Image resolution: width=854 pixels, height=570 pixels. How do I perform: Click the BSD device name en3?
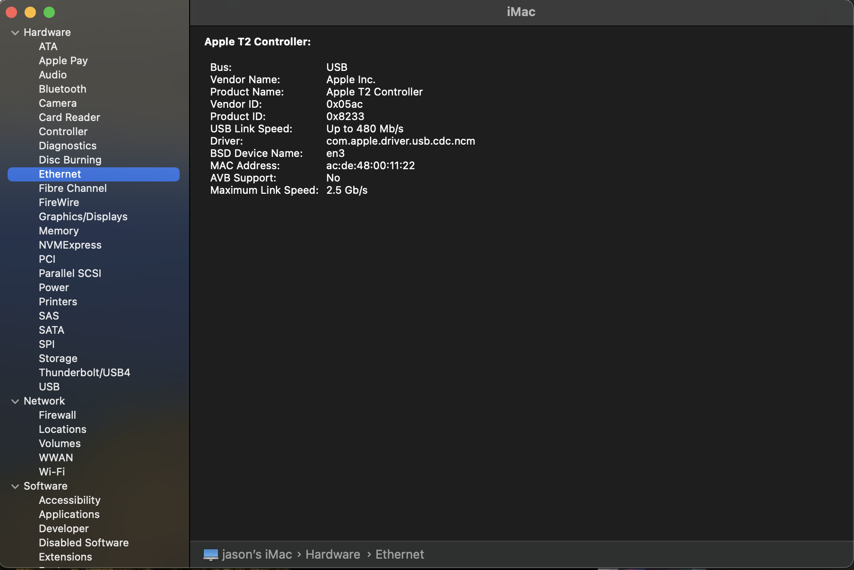[335, 153]
